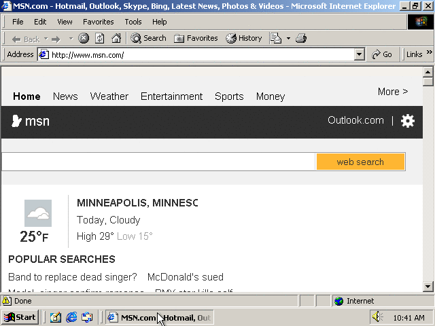Click the page icon in address bar
The height and width of the screenshot is (326, 435).
coord(43,54)
